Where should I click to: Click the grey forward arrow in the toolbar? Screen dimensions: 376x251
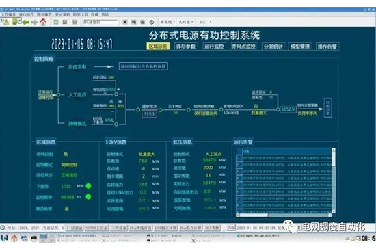point(34,23)
